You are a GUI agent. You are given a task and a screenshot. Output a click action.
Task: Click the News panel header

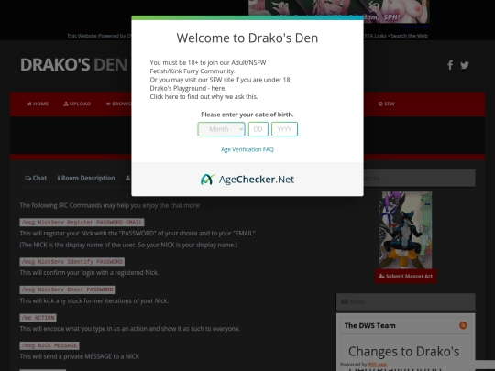(406, 302)
